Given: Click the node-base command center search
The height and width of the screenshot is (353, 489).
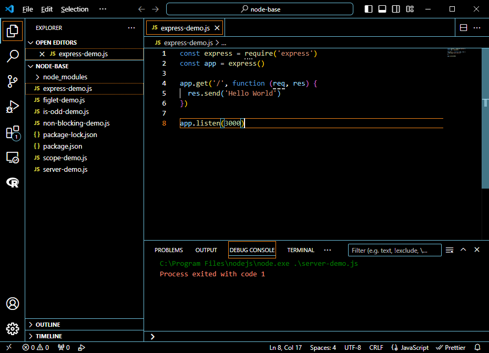Looking at the screenshot, I should [260, 9].
